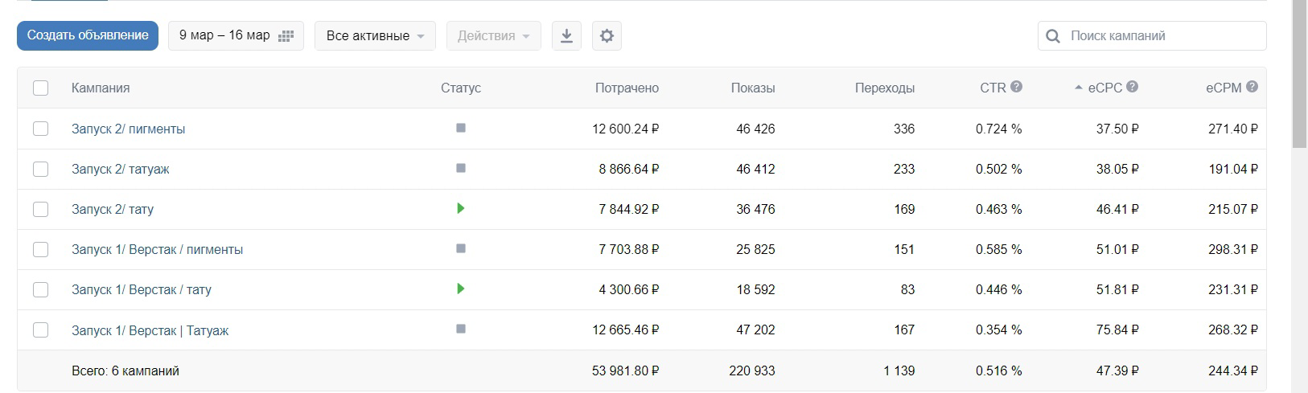Screen dimensions: 1308x393
Task: Open campaign Запуск 2/ татуаж
Action: click(x=120, y=169)
